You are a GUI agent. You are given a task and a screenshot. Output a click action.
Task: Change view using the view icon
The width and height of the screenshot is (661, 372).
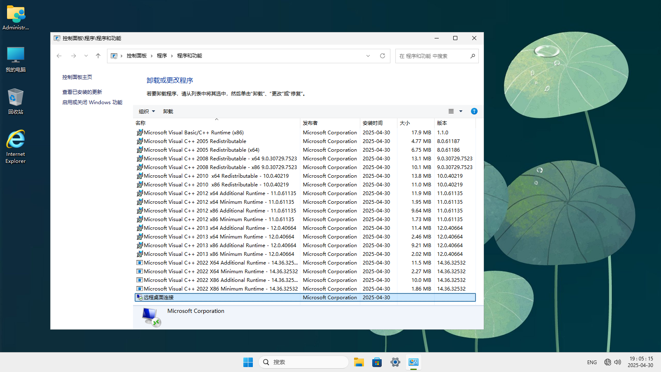[x=451, y=111]
